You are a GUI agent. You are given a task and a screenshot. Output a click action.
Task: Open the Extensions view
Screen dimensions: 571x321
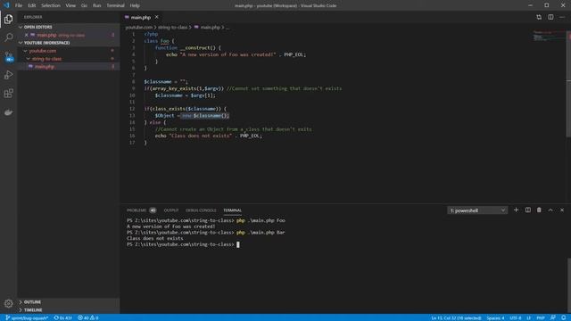(x=8, y=94)
